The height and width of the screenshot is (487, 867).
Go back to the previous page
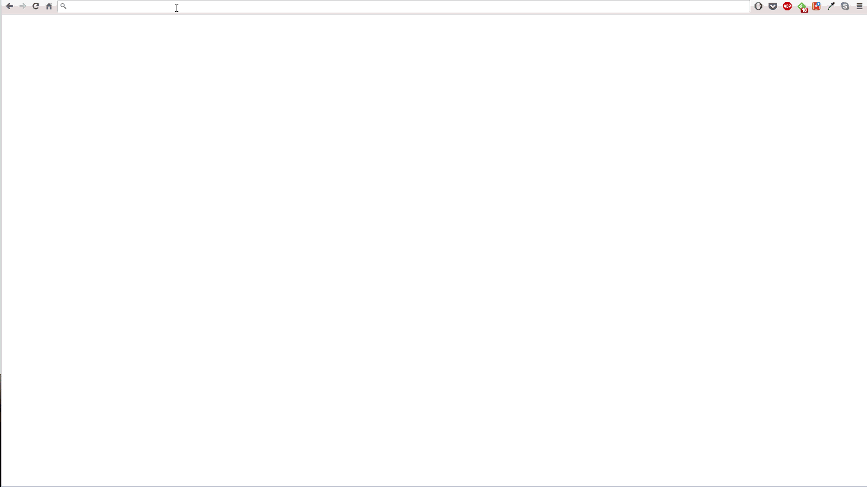tap(9, 6)
